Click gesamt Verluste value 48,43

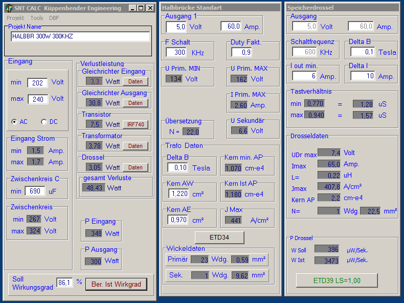click(94, 188)
